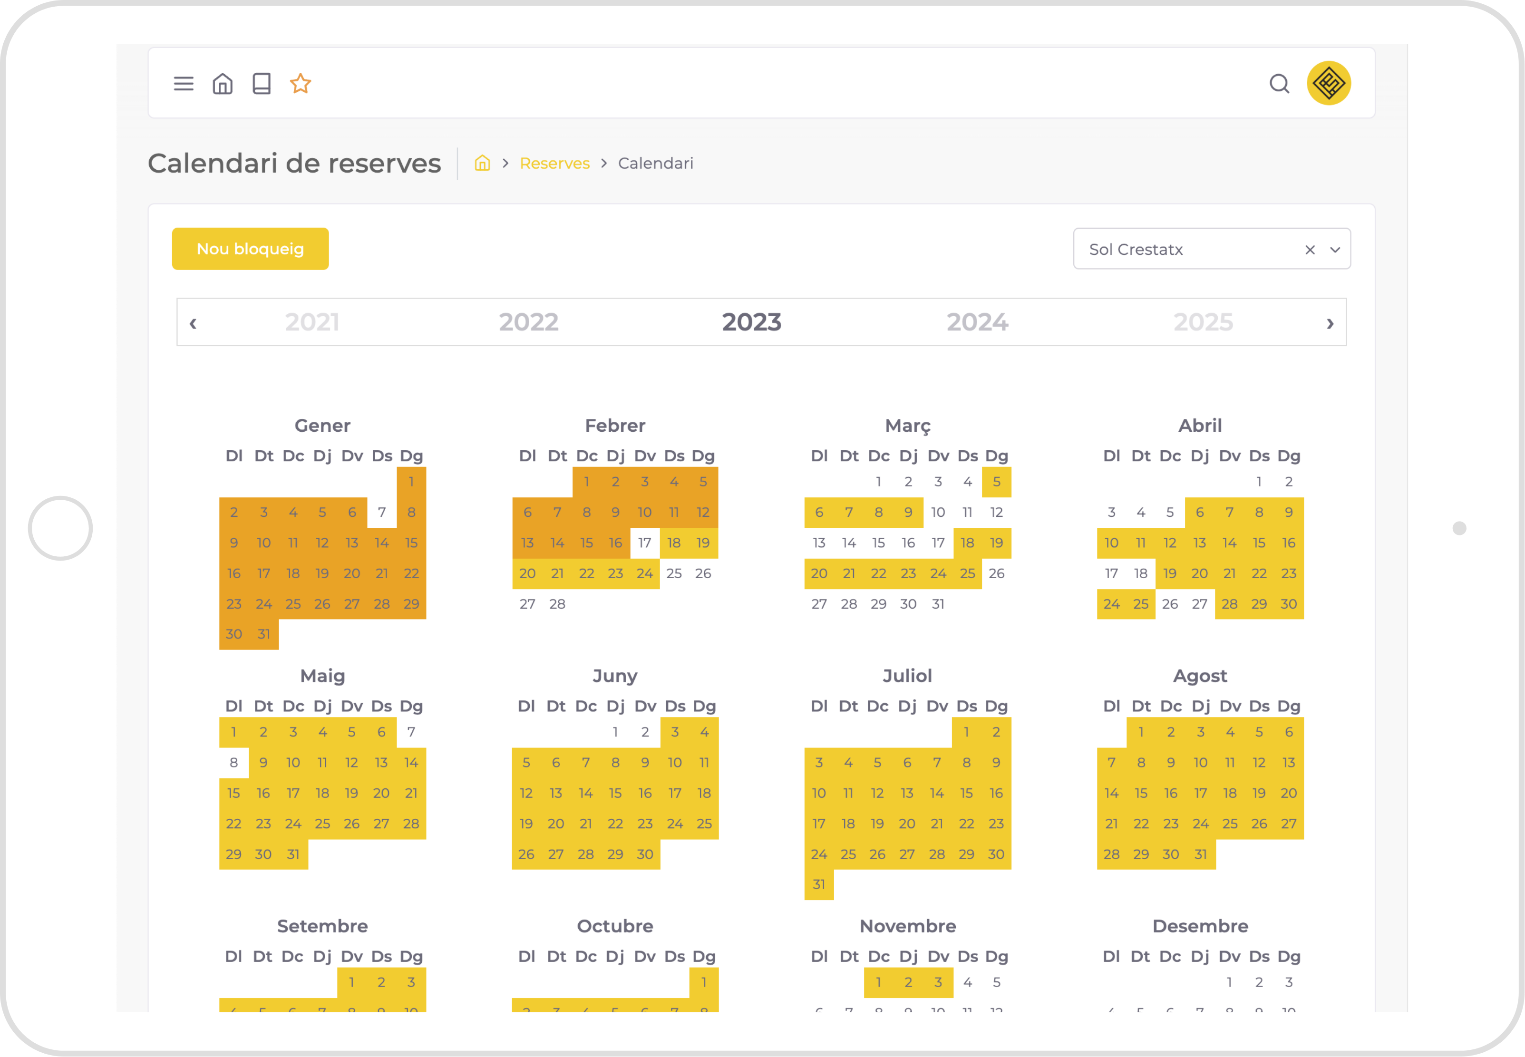Open the hamburger menu icon
This screenshot has width=1525, height=1057.
tap(184, 84)
